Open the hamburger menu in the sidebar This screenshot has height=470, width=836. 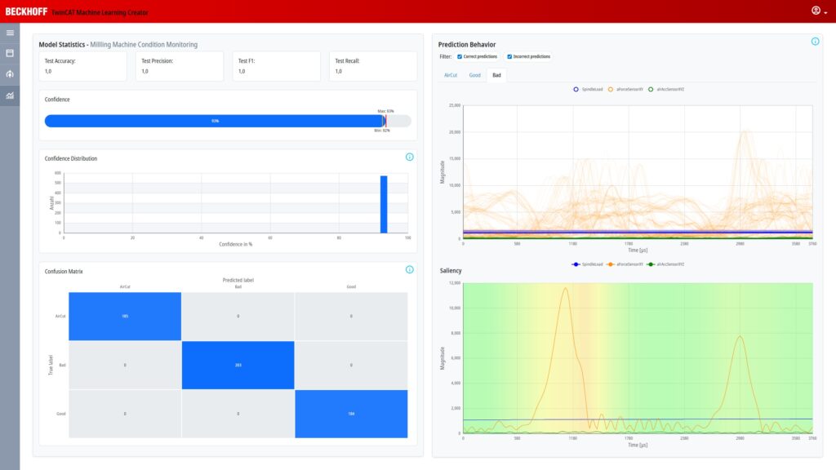pyautogui.click(x=10, y=33)
